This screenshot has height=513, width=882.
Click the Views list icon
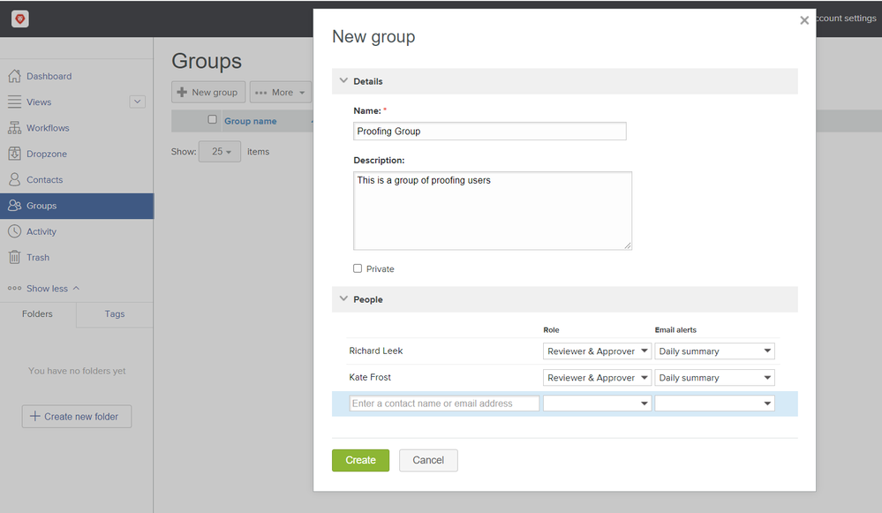coord(14,102)
